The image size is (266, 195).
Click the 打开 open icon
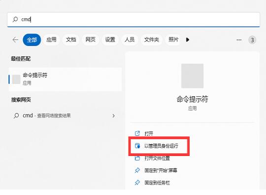137,133
